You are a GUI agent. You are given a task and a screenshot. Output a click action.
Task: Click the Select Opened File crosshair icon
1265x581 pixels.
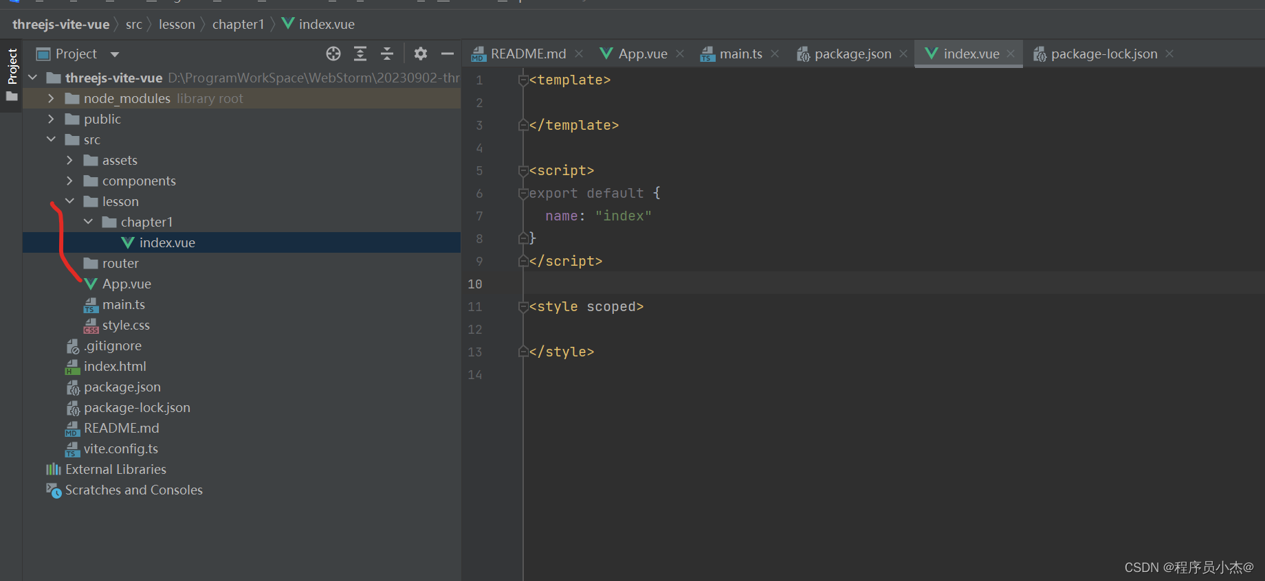click(x=333, y=54)
